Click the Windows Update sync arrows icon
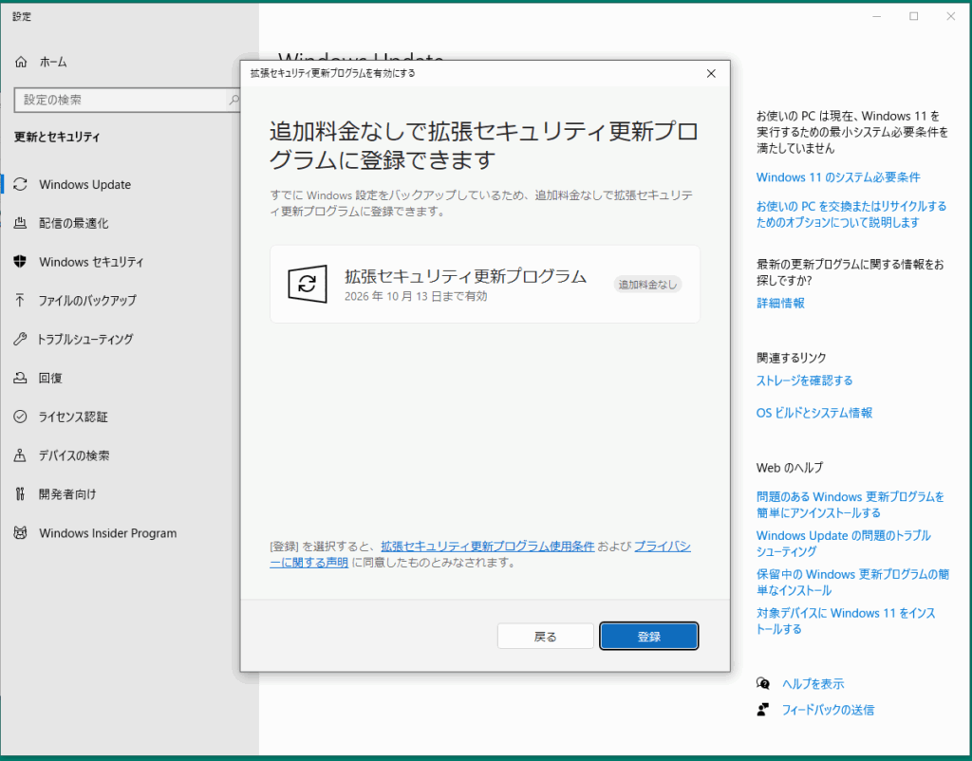This screenshot has width=972, height=761. click(x=21, y=185)
